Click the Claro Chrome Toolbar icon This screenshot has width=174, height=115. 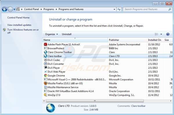coord(46,52)
